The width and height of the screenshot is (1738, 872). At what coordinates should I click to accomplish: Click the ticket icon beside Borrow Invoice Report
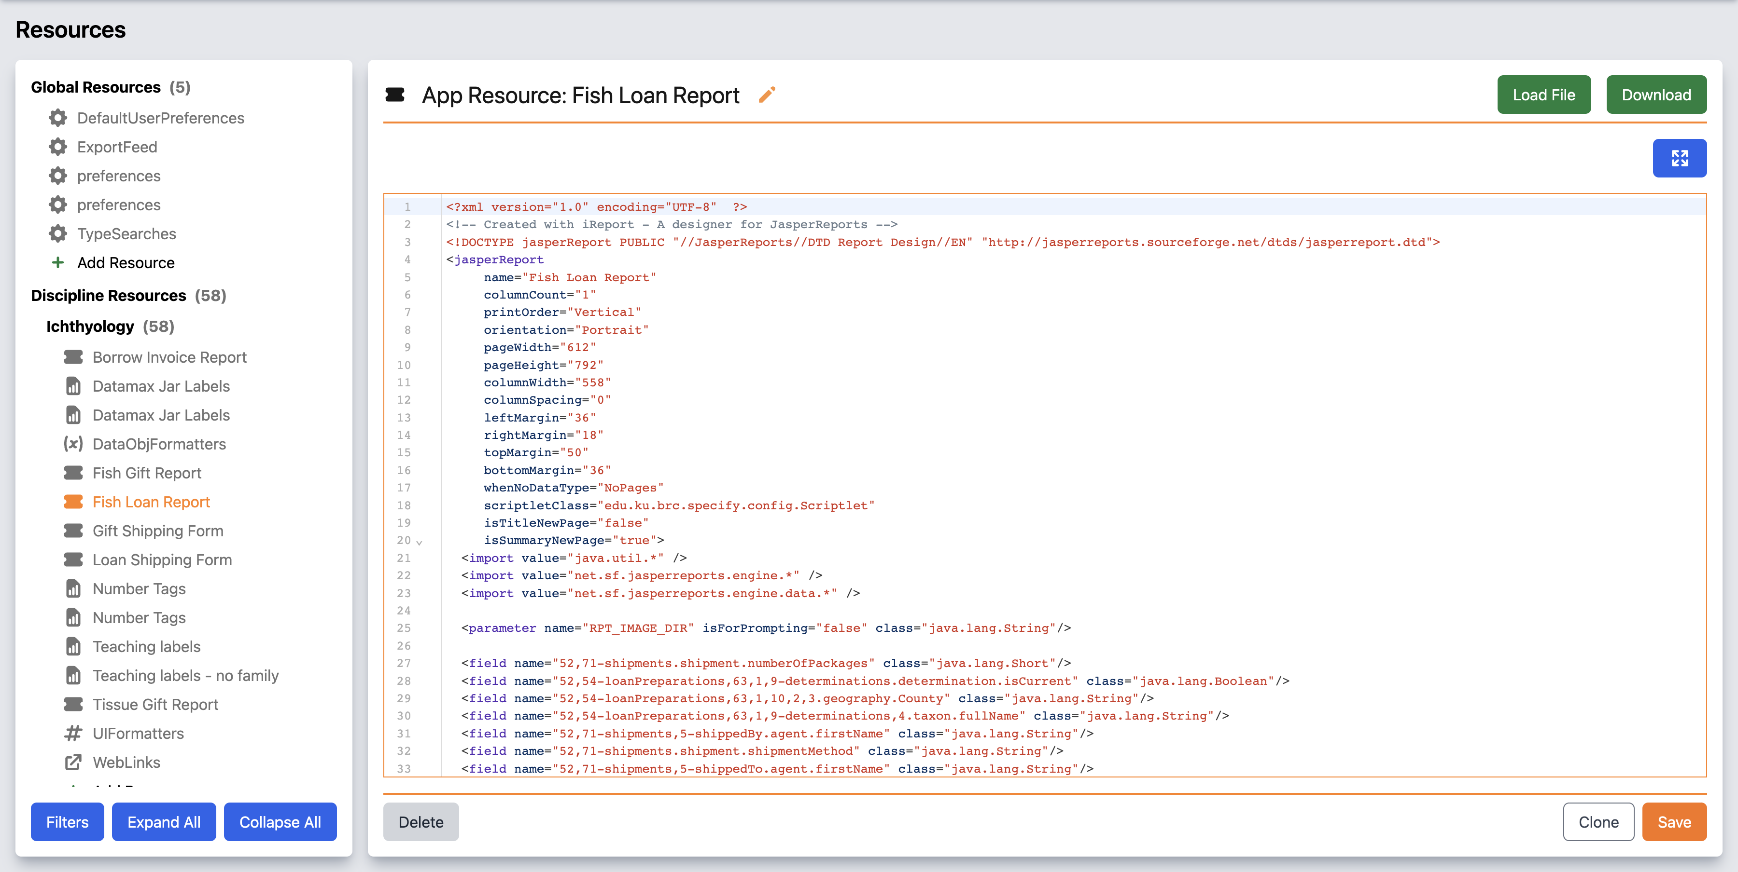[x=73, y=357]
